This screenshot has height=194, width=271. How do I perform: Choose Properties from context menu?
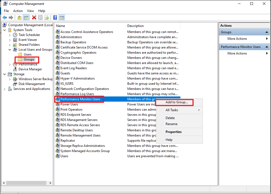[179, 132]
